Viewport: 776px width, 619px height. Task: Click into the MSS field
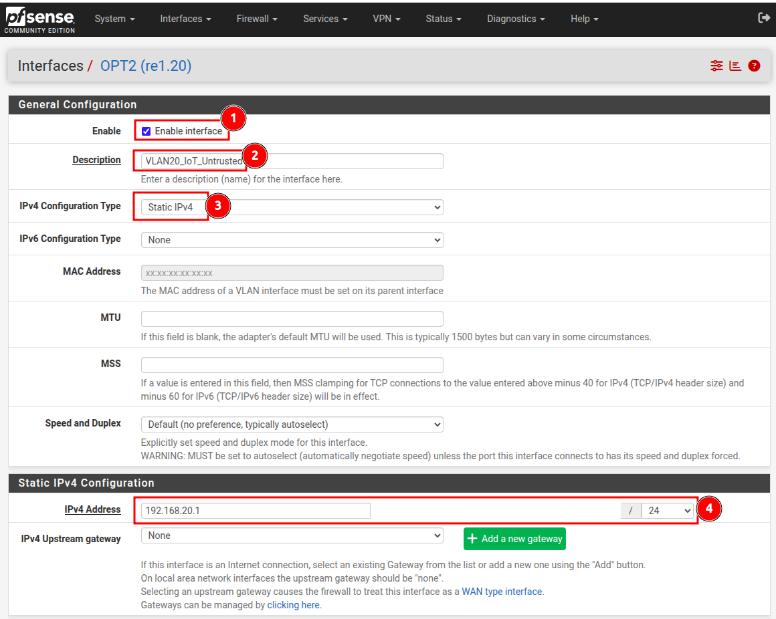tap(292, 365)
